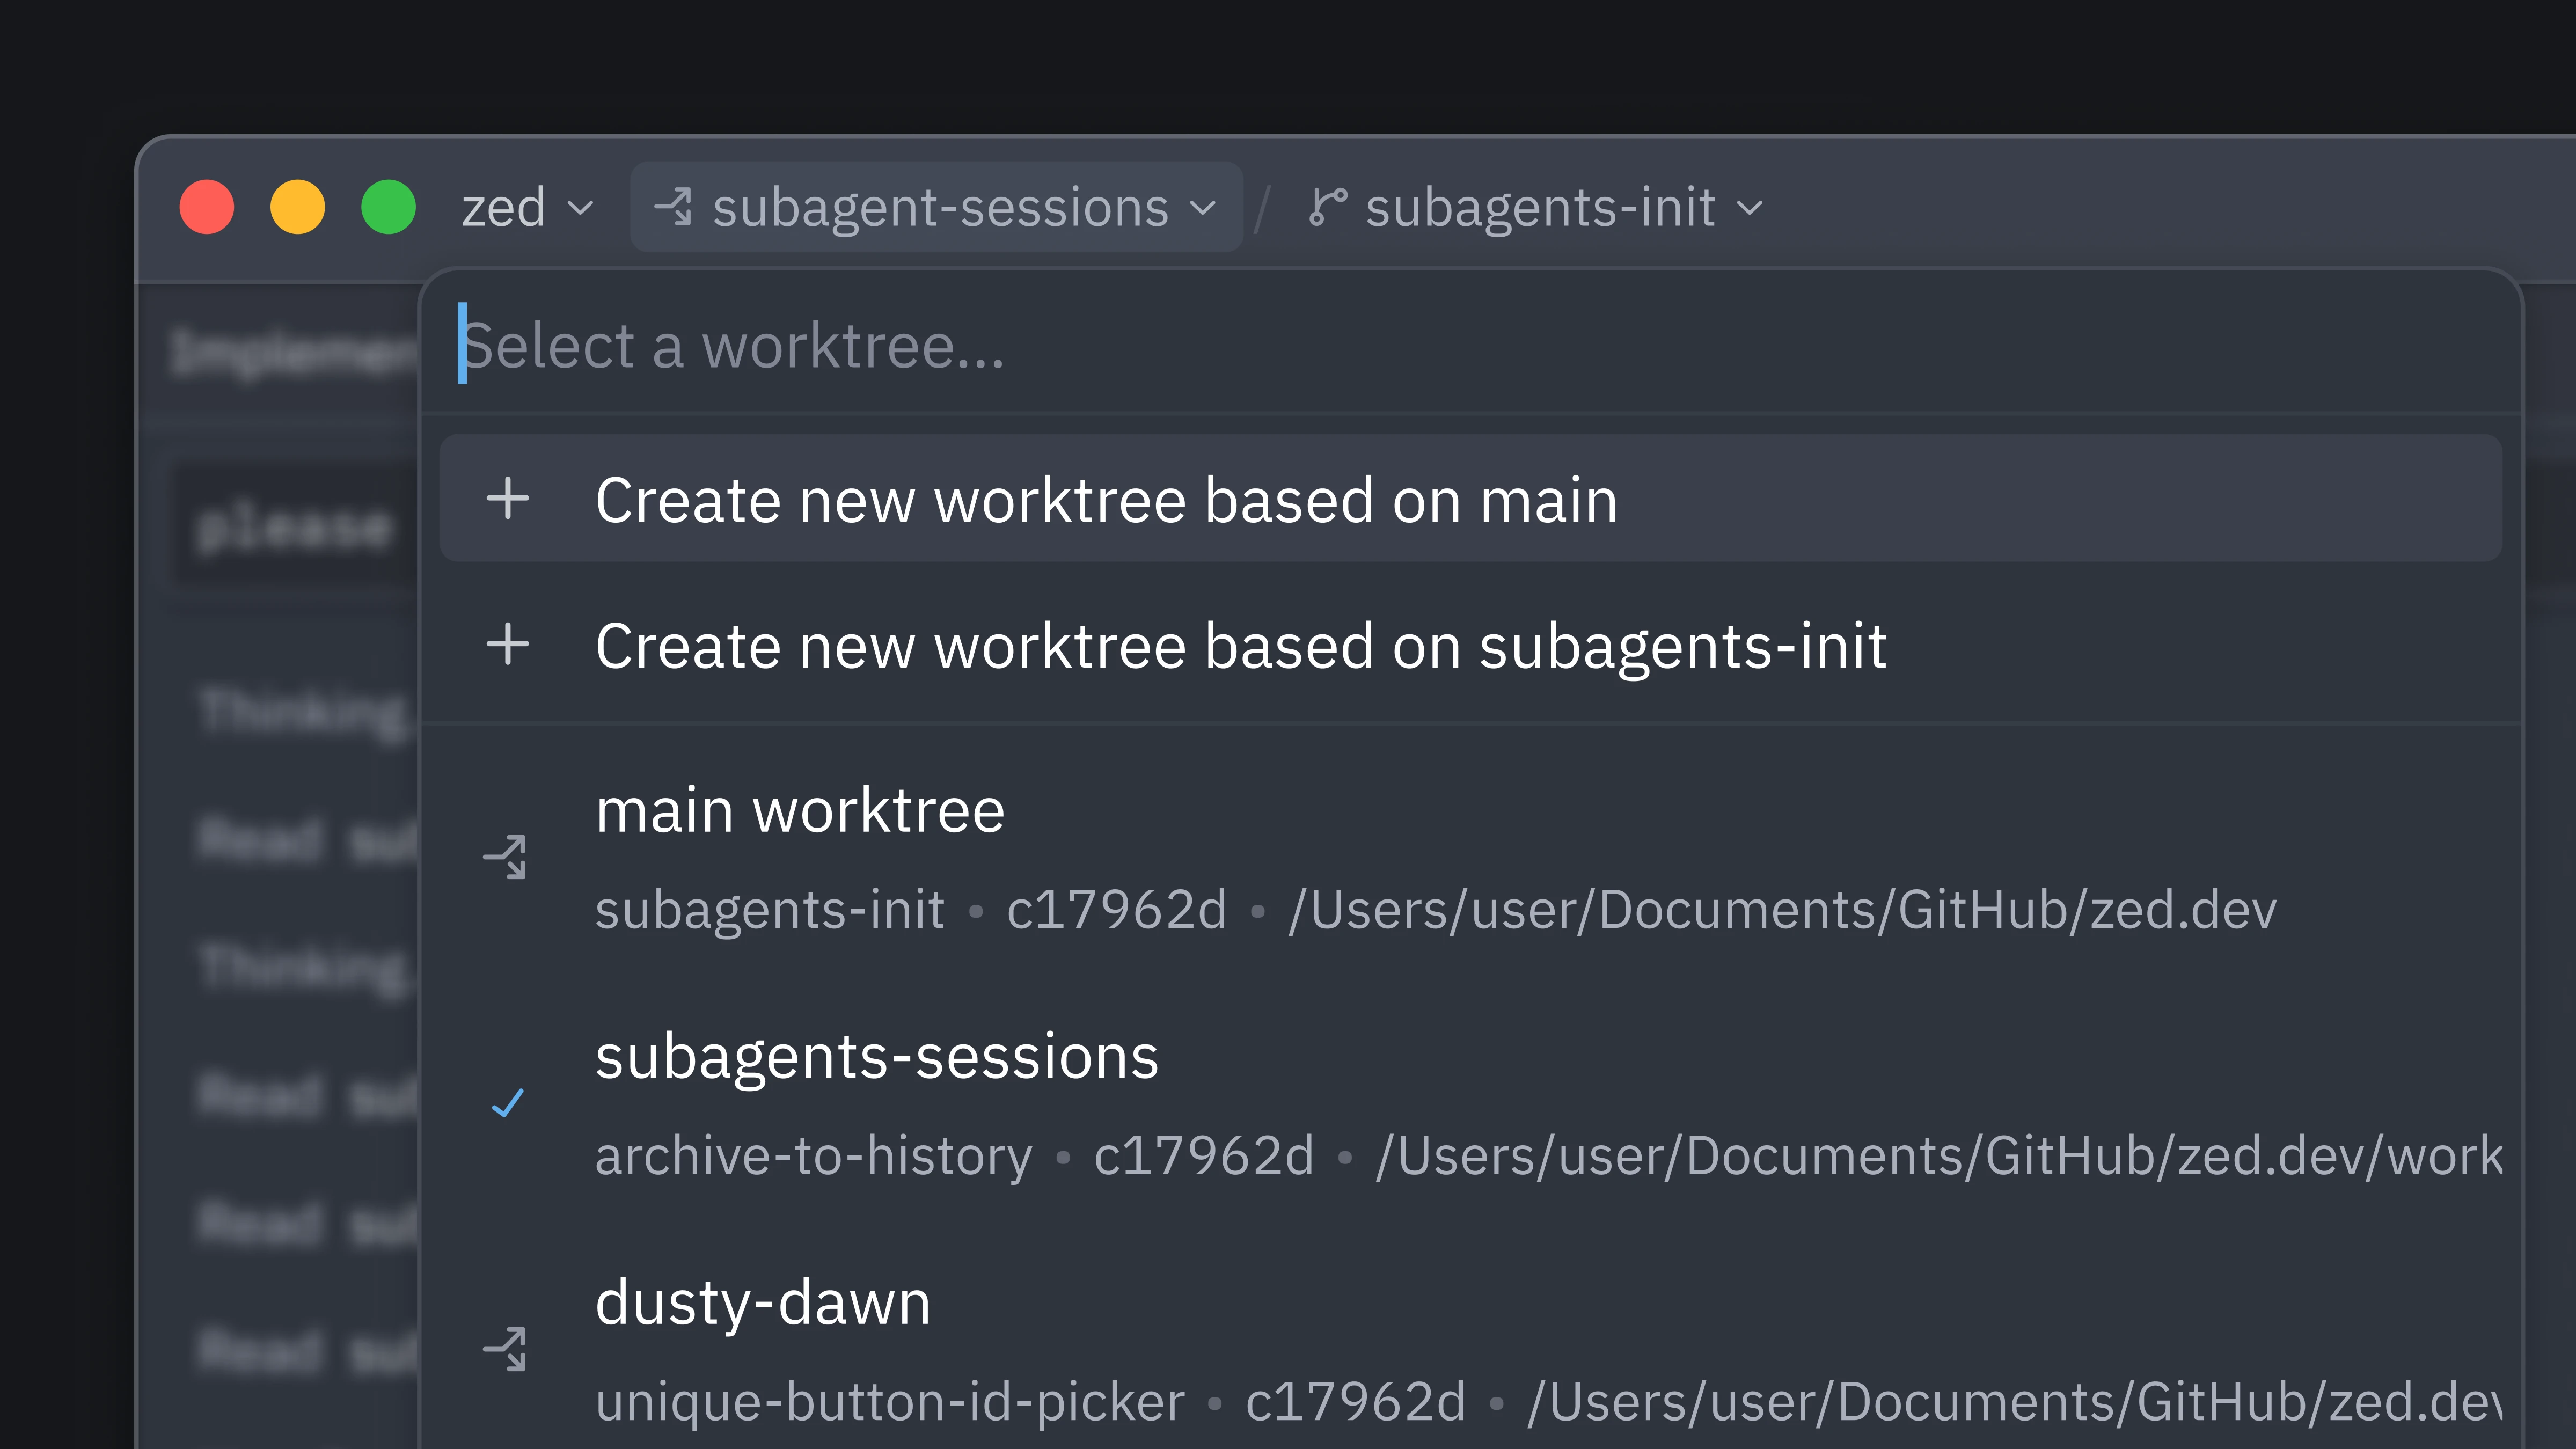Expand the zed project dropdown chevron
Screen dimensions: 2576x1449
(580, 208)
